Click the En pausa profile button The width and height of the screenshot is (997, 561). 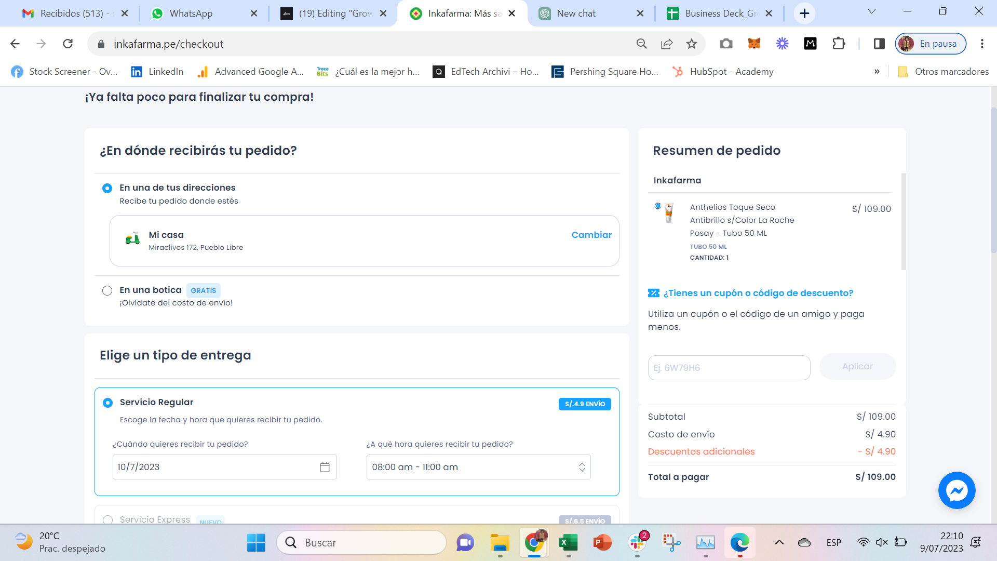931,44
